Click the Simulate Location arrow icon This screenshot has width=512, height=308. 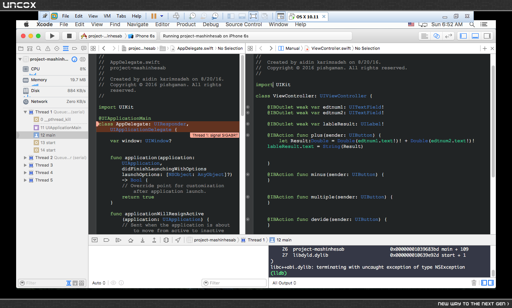pos(178,240)
